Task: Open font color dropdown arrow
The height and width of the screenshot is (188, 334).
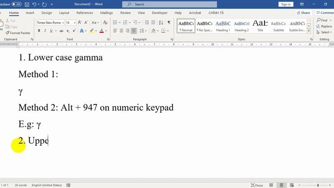Action: [x=106, y=31]
